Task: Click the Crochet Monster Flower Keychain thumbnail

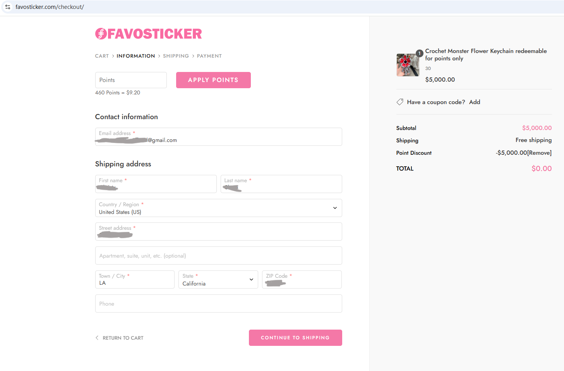Action: click(x=408, y=65)
